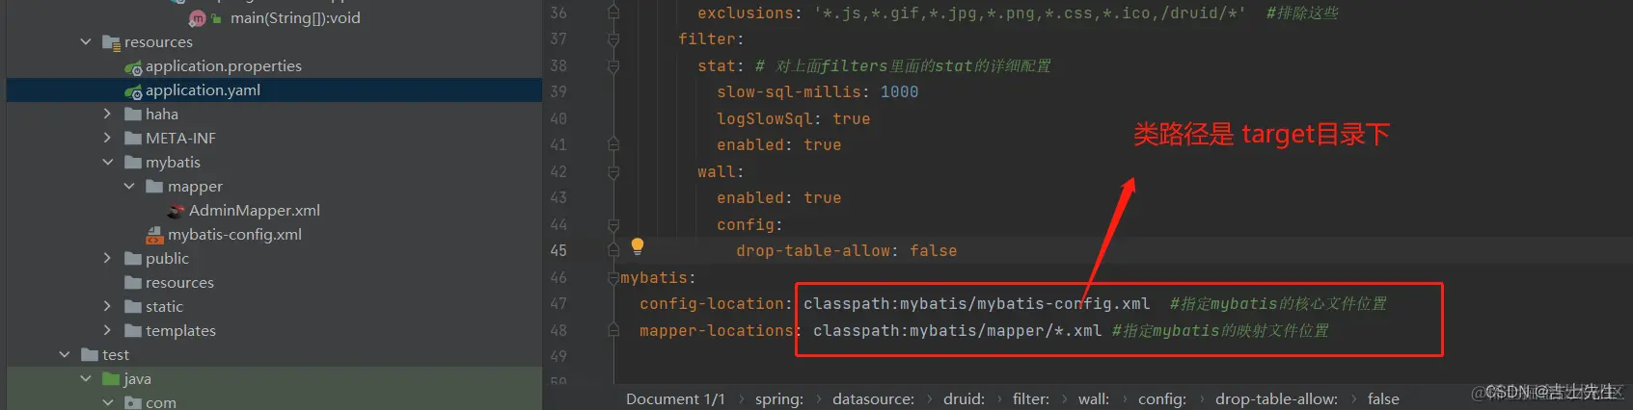The width and height of the screenshot is (1633, 410).
Task: Click the haha folder icon
Action: pos(133,115)
